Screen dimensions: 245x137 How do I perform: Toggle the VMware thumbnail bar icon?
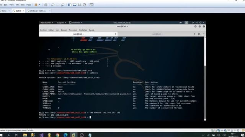click(75, 5)
